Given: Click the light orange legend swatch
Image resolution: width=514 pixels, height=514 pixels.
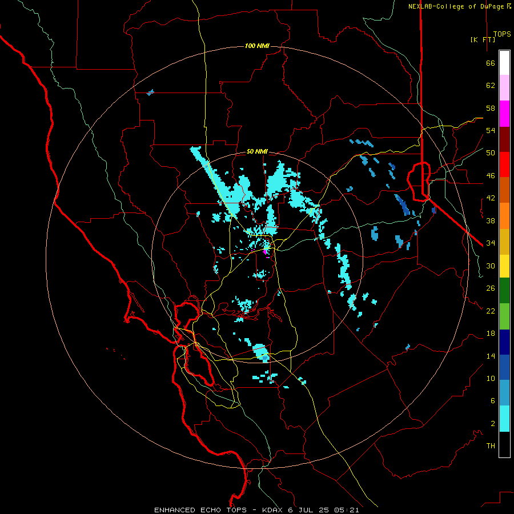Looking at the screenshot, I should click(x=504, y=216).
